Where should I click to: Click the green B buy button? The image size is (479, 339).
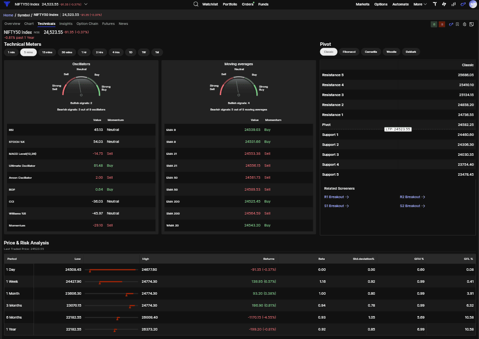434,24
